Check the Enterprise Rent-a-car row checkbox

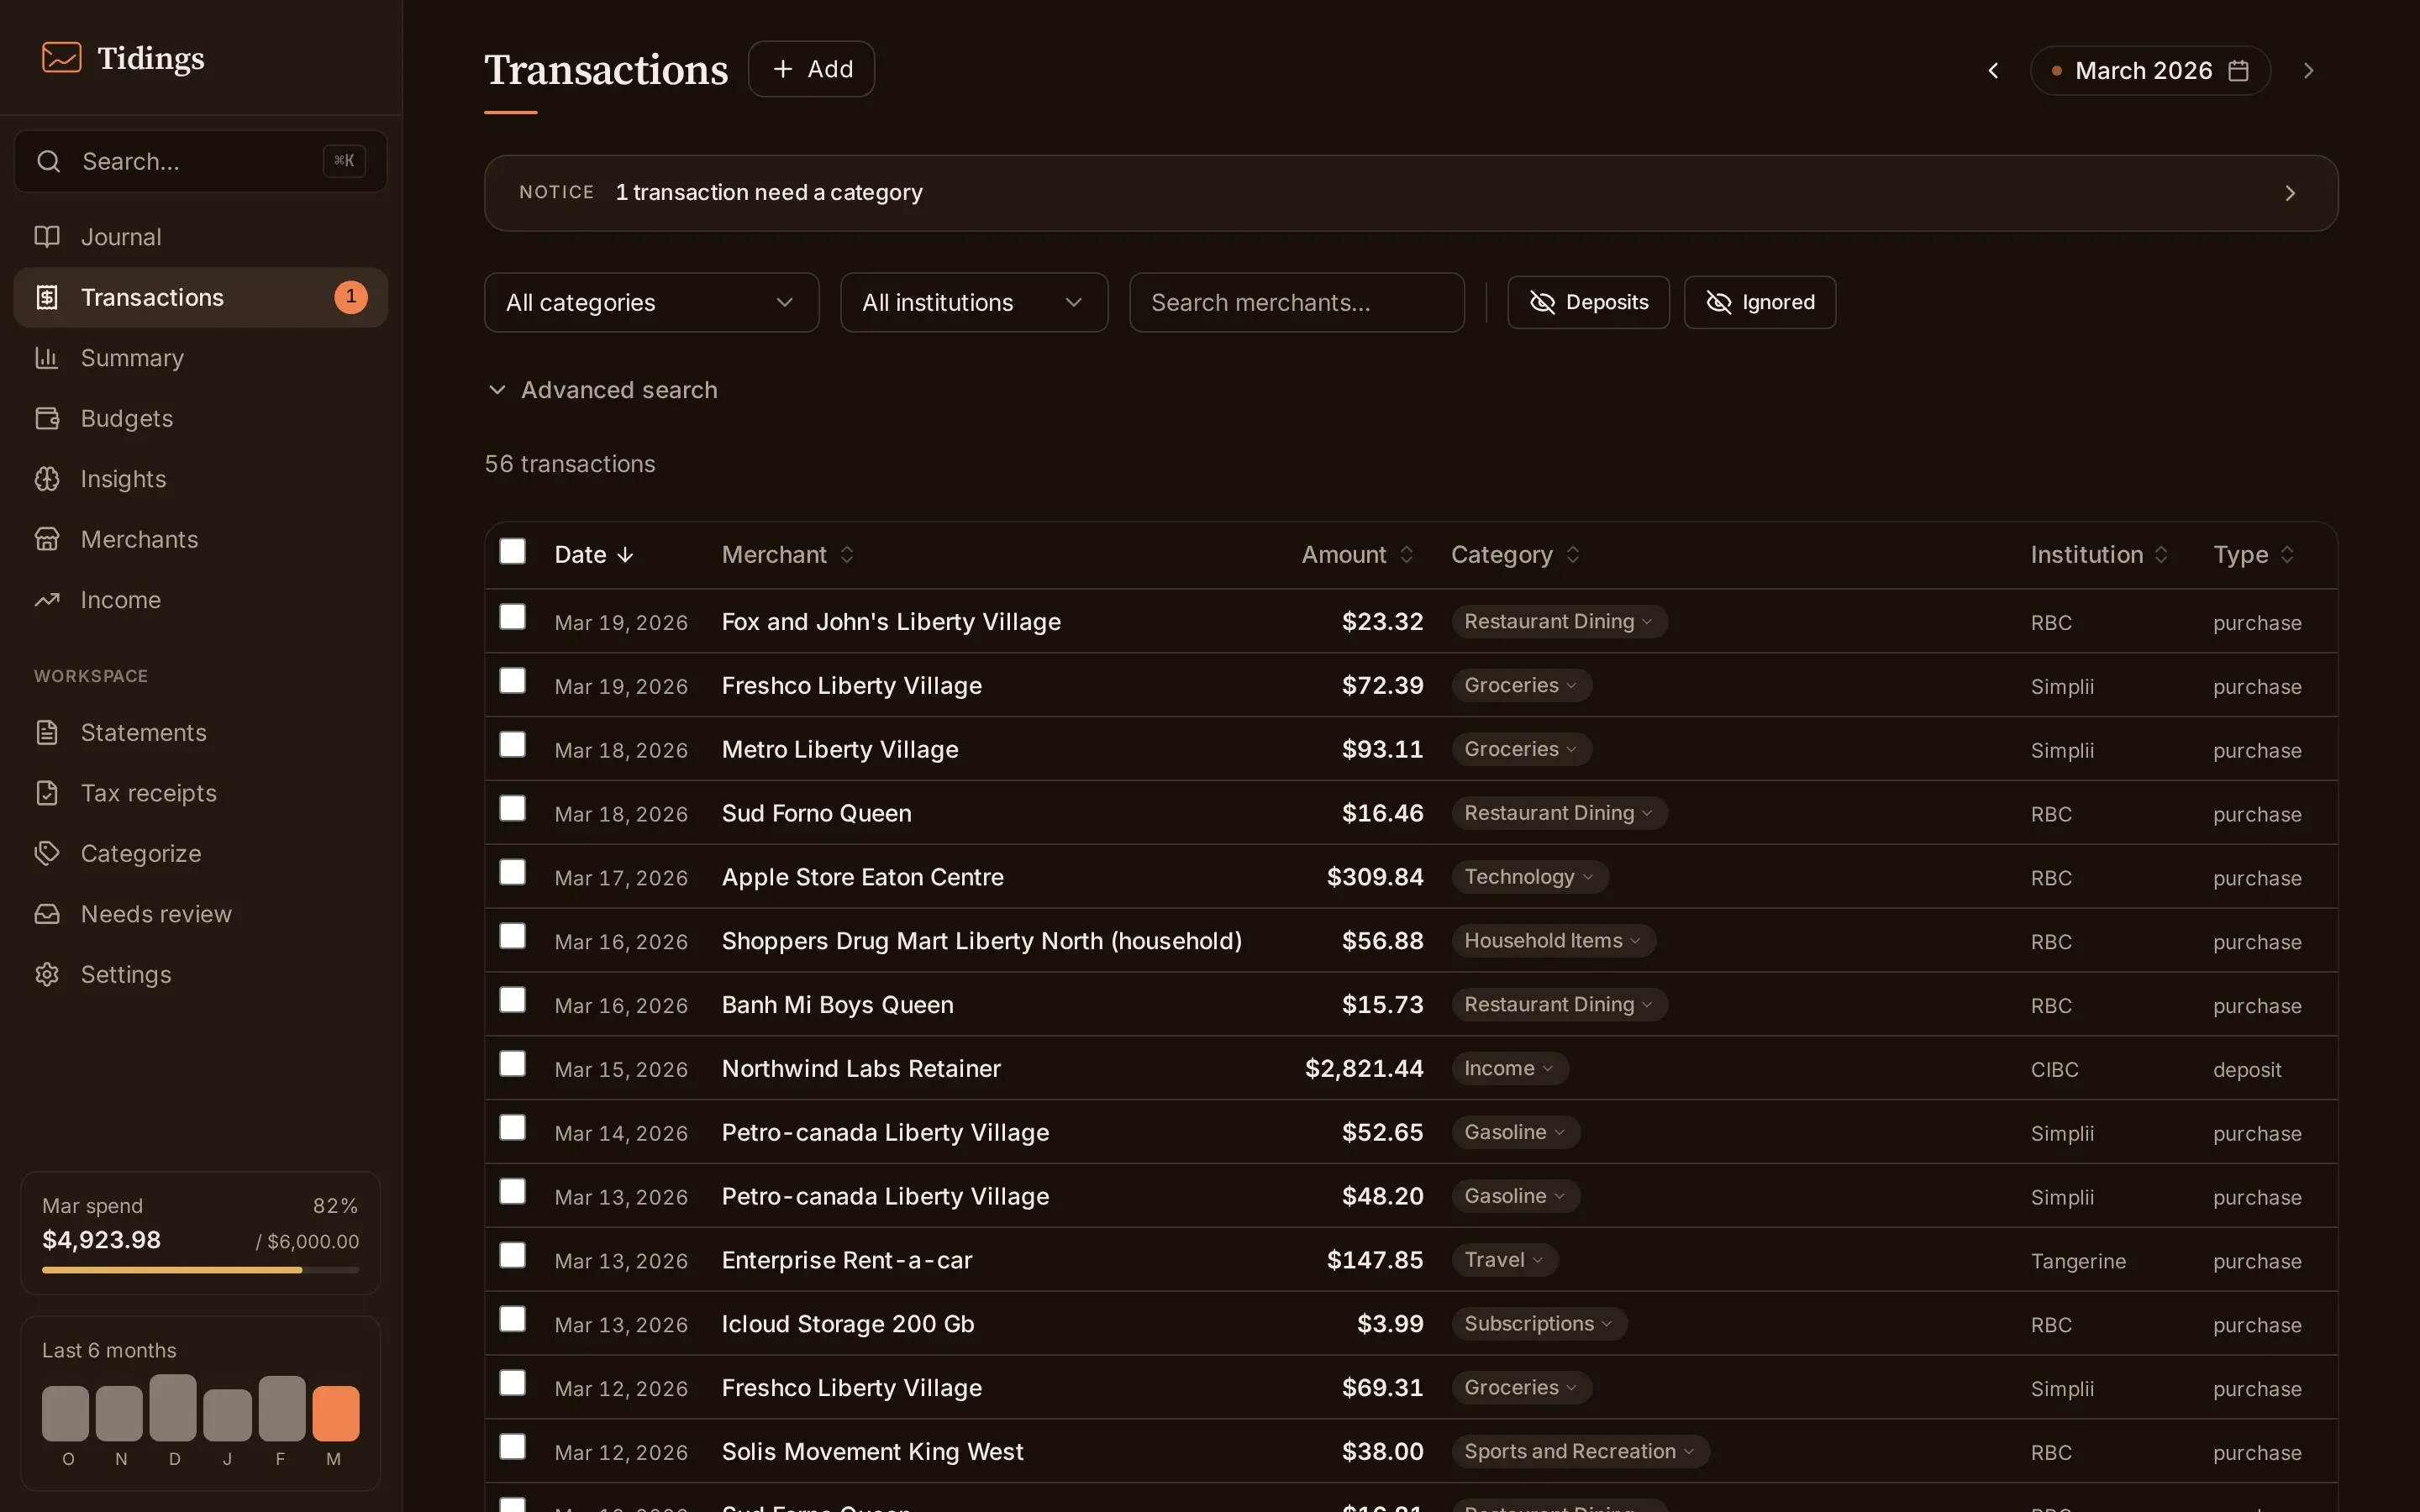coord(512,1255)
